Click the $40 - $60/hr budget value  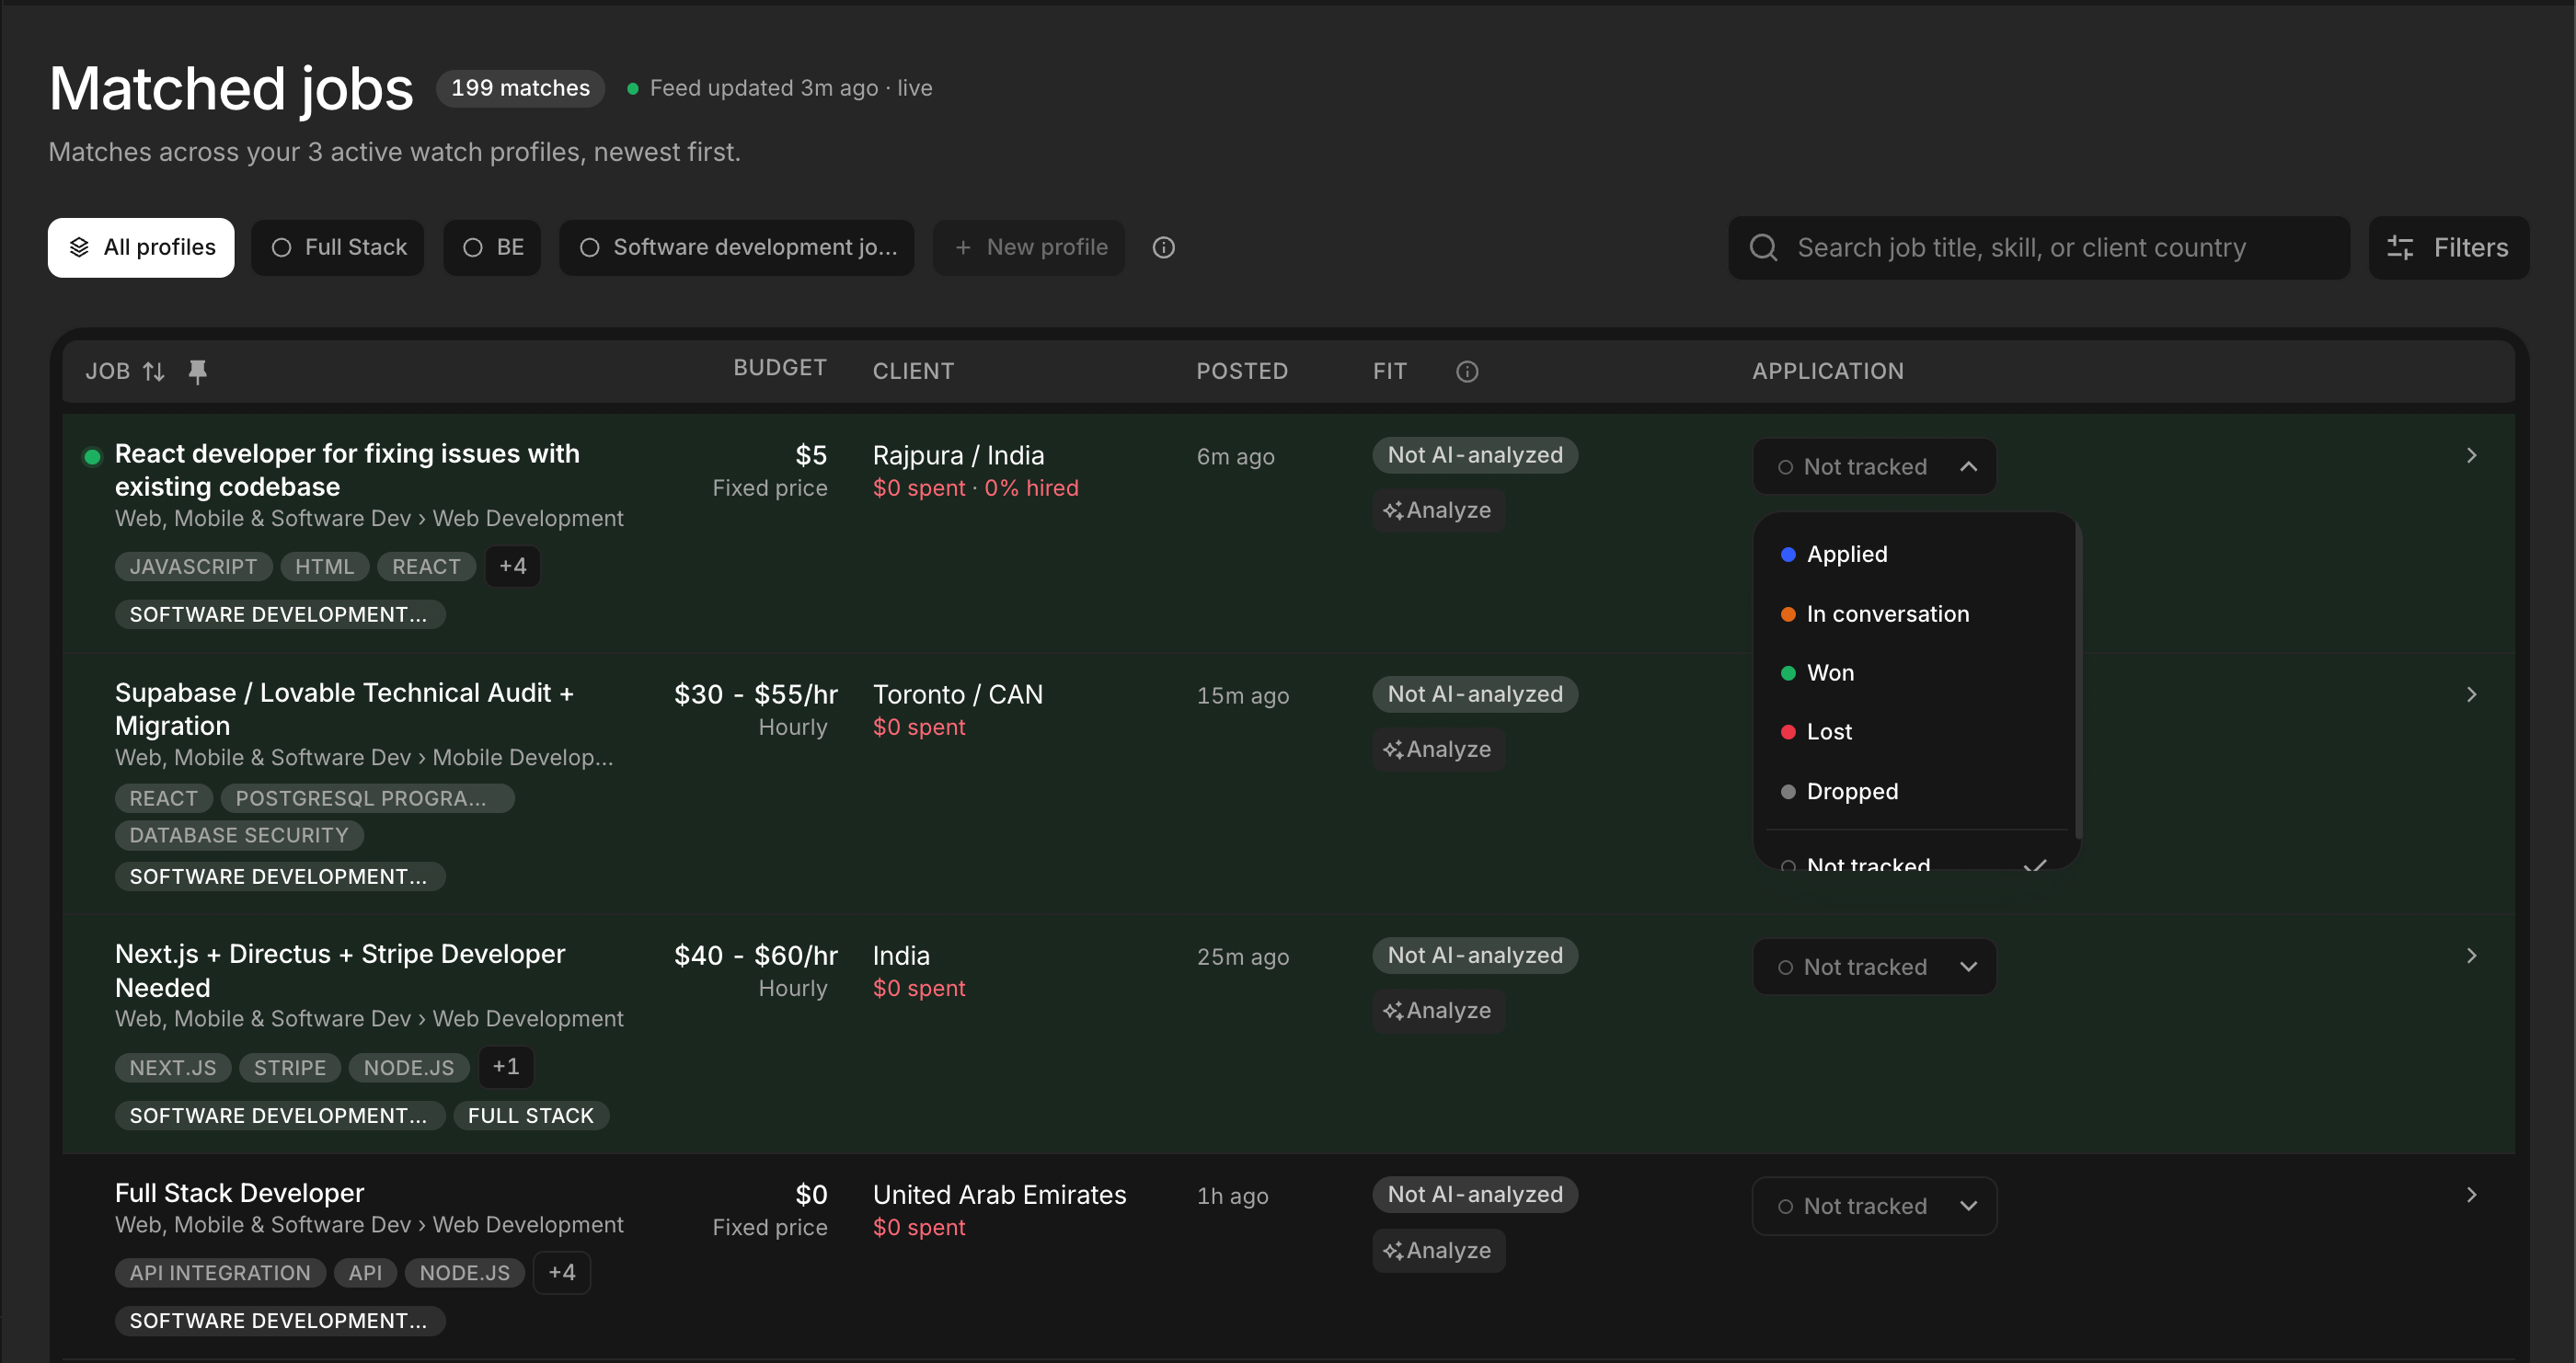click(756, 955)
